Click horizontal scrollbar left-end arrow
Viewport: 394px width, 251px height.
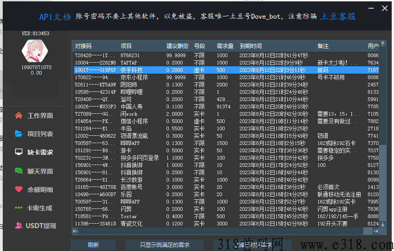[x=76, y=231]
